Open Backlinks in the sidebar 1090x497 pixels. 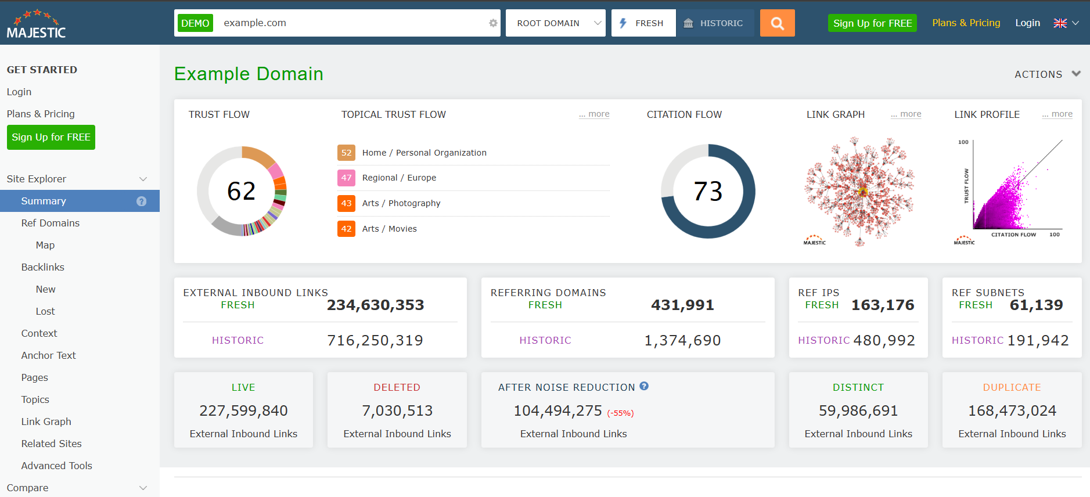(x=43, y=267)
